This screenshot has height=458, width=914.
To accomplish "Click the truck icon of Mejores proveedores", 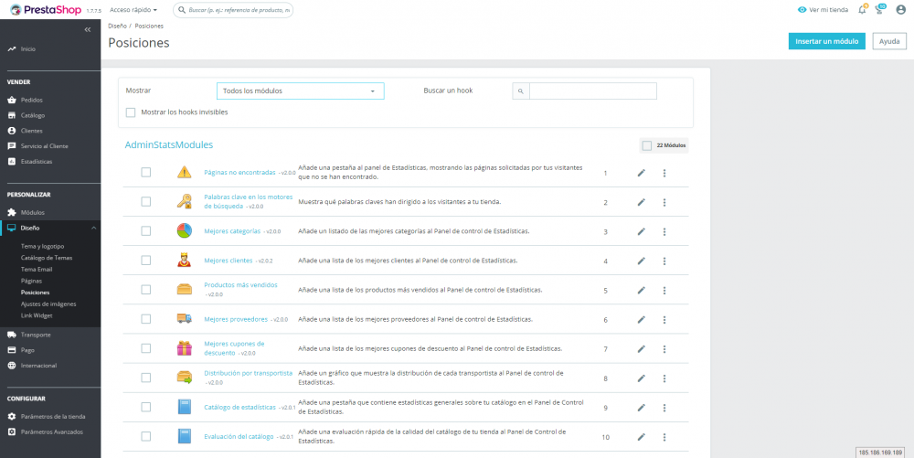I will tap(185, 319).
